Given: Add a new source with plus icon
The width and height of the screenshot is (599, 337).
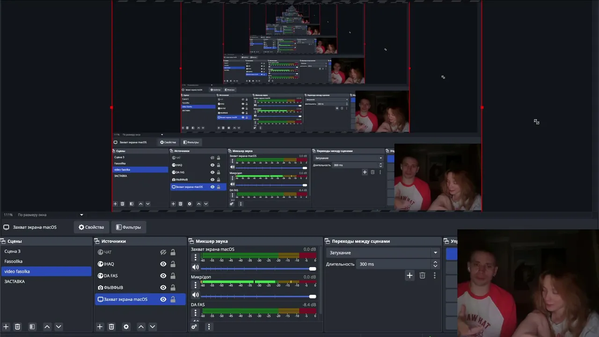Looking at the screenshot, I should (x=99, y=327).
